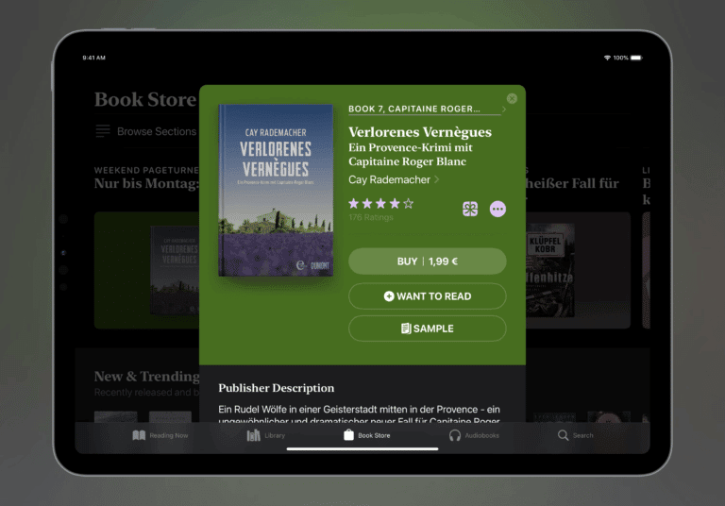Image resolution: width=725 pixels, height=506 pixels.
Task: Tap the Wi-Fi status icon
Action: point(607,58)
